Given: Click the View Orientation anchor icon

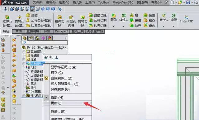Looking at the screenshot, I should [x=5, y=9].
